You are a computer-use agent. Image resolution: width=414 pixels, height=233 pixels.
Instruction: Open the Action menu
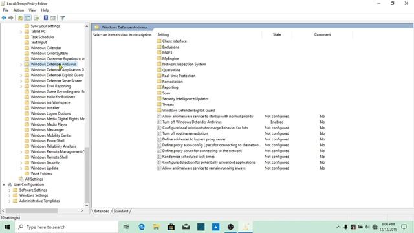click(19, 10)
